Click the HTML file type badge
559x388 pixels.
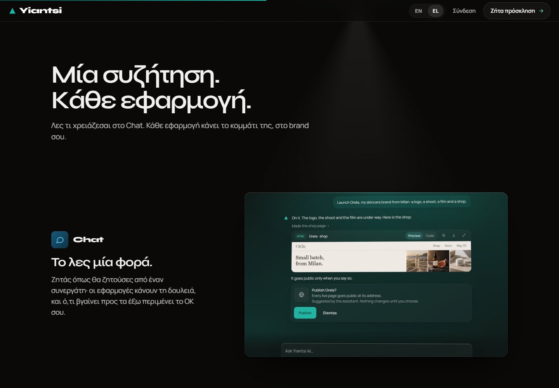(x=300, y=236)
